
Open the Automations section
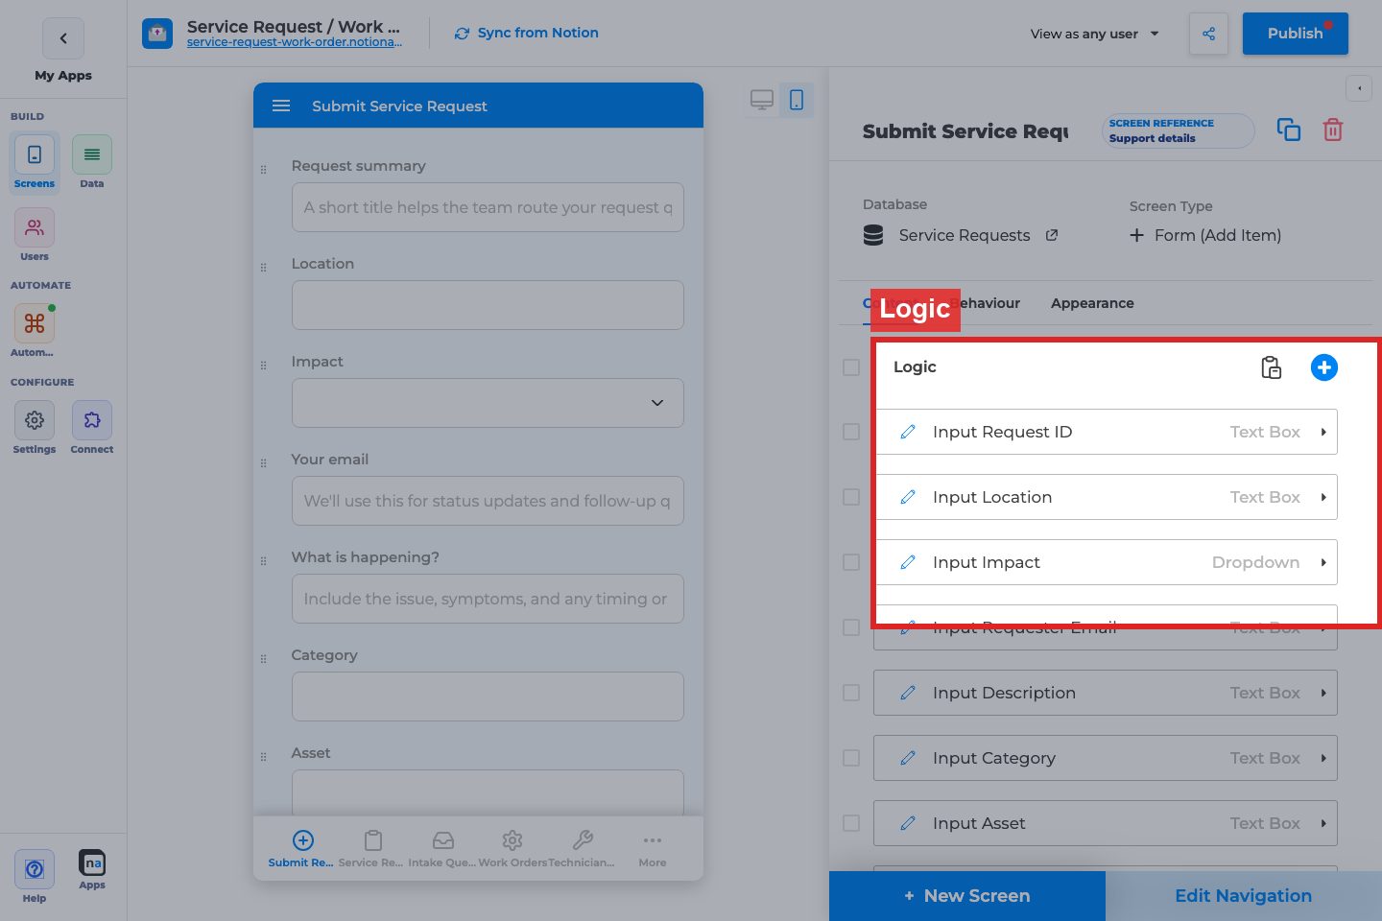[x=35, y=330]
